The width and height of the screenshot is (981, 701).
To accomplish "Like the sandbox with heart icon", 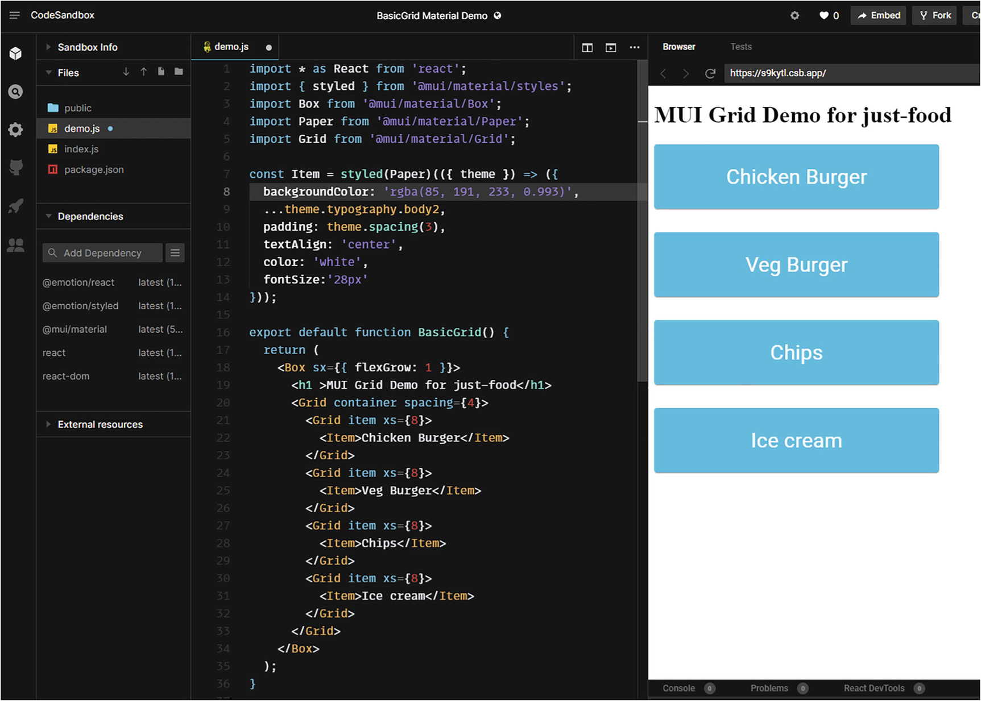I will (x=823, y=15).
